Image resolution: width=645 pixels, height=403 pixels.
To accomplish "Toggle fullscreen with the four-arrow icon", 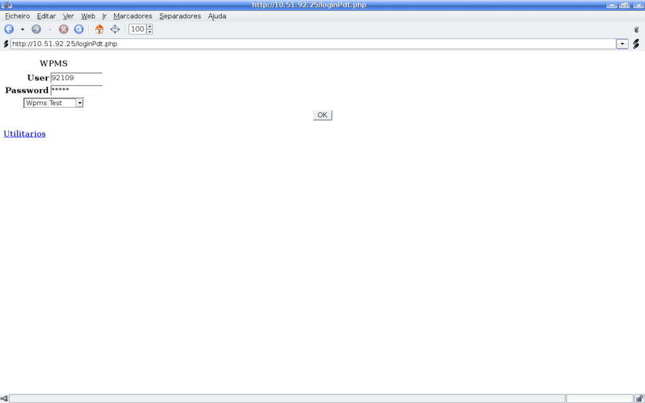I will coord(115,29).
